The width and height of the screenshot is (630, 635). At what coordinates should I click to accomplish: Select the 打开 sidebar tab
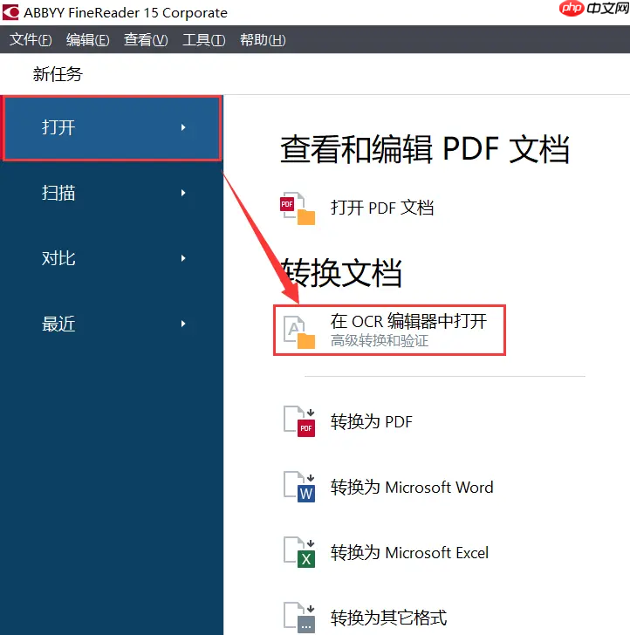[113, 128]
